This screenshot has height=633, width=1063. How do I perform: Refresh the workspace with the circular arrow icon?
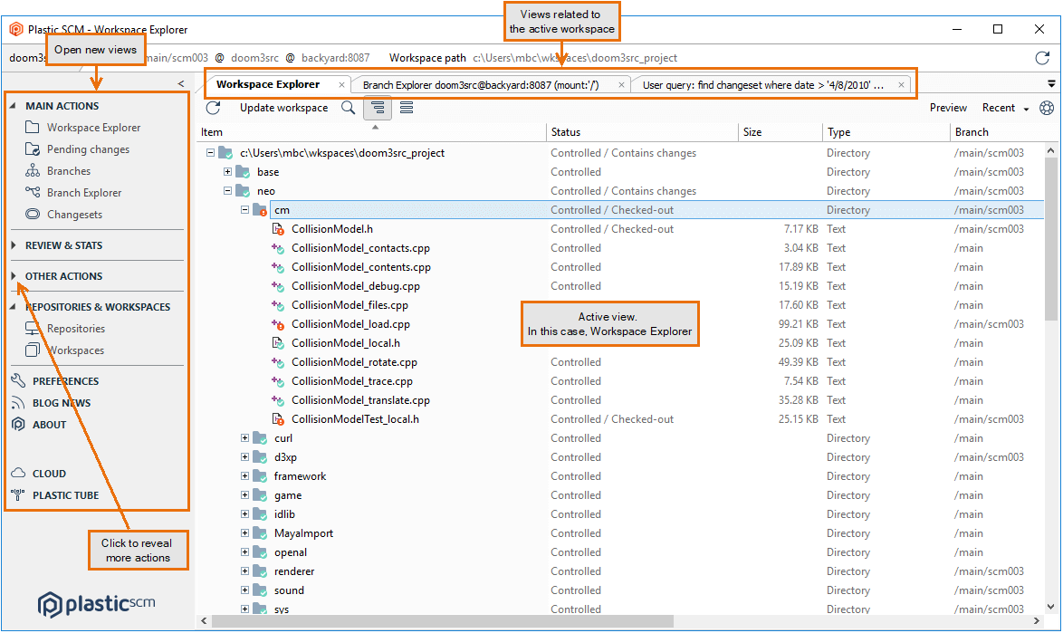pyautogui.click(x=214, y=108)
